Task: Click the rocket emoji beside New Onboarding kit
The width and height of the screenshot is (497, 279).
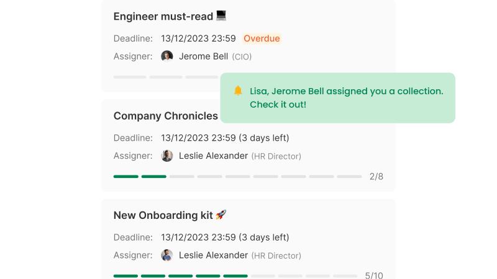Action: [221, 215]
